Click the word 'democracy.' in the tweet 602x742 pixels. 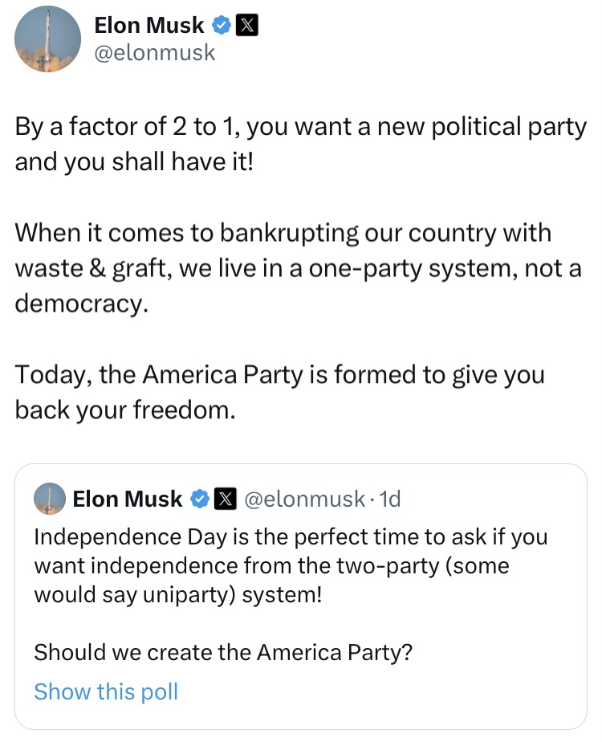click(82, 304)
